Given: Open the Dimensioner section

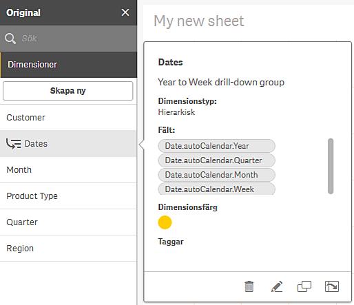Looking at the screenshot, I should pyautogui.click(x=68, y=65).
